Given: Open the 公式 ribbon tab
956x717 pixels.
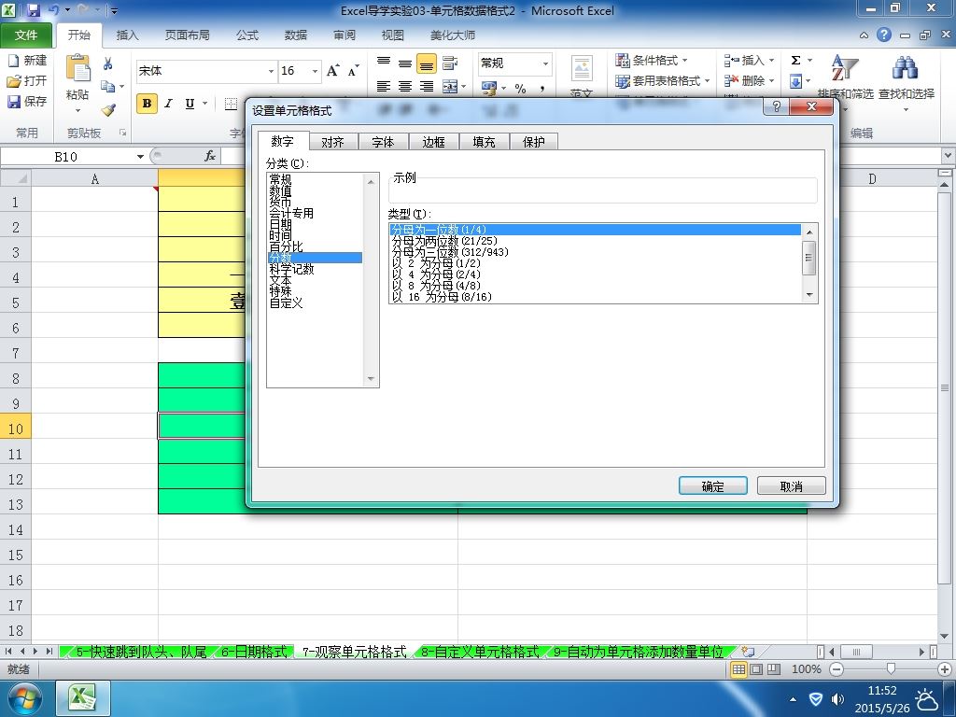Looking at the screenshot, I should coord(247,35).
